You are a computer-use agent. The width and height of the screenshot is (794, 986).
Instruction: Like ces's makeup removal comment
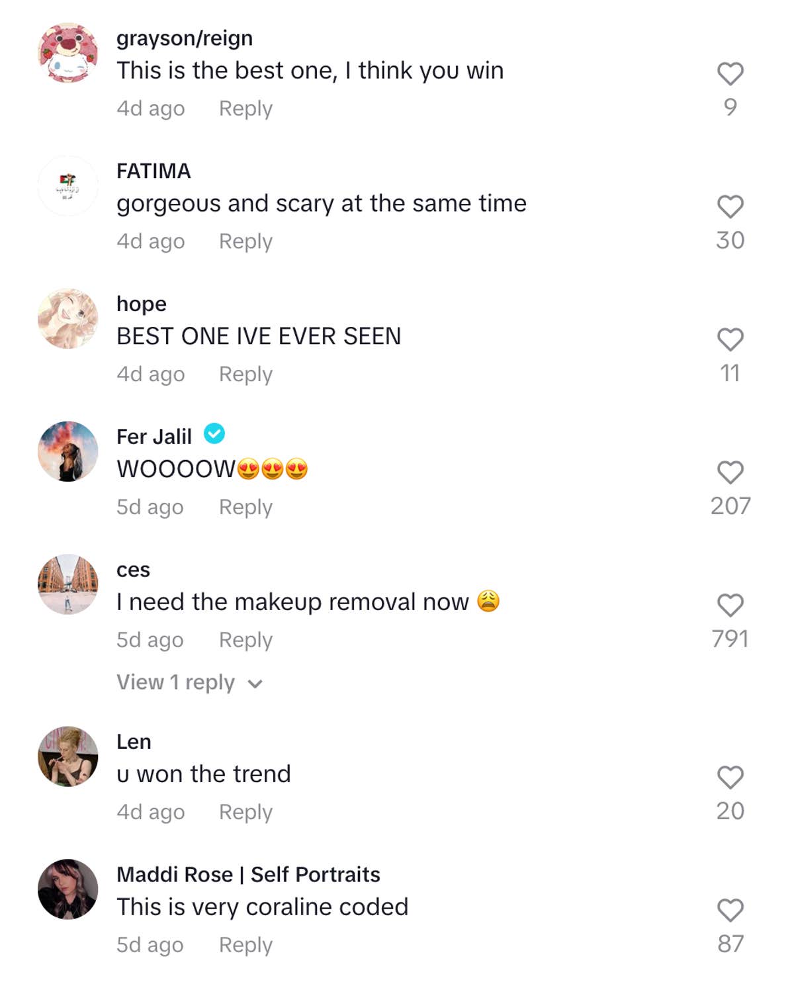click(730, 605)
